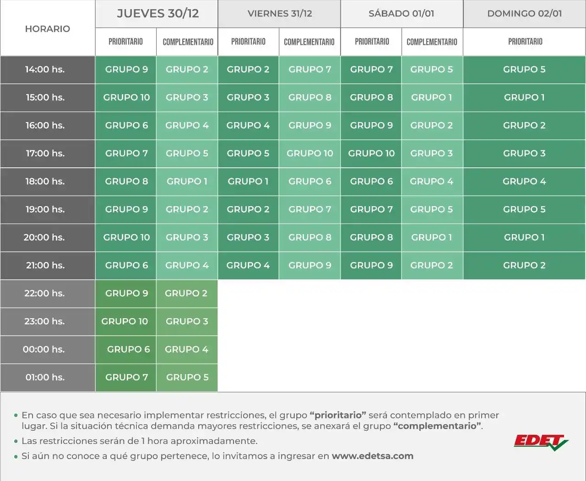Click the 14:00 hs. row label
Image resolution: width=586 pixels, height=481 pixels.
47,69
